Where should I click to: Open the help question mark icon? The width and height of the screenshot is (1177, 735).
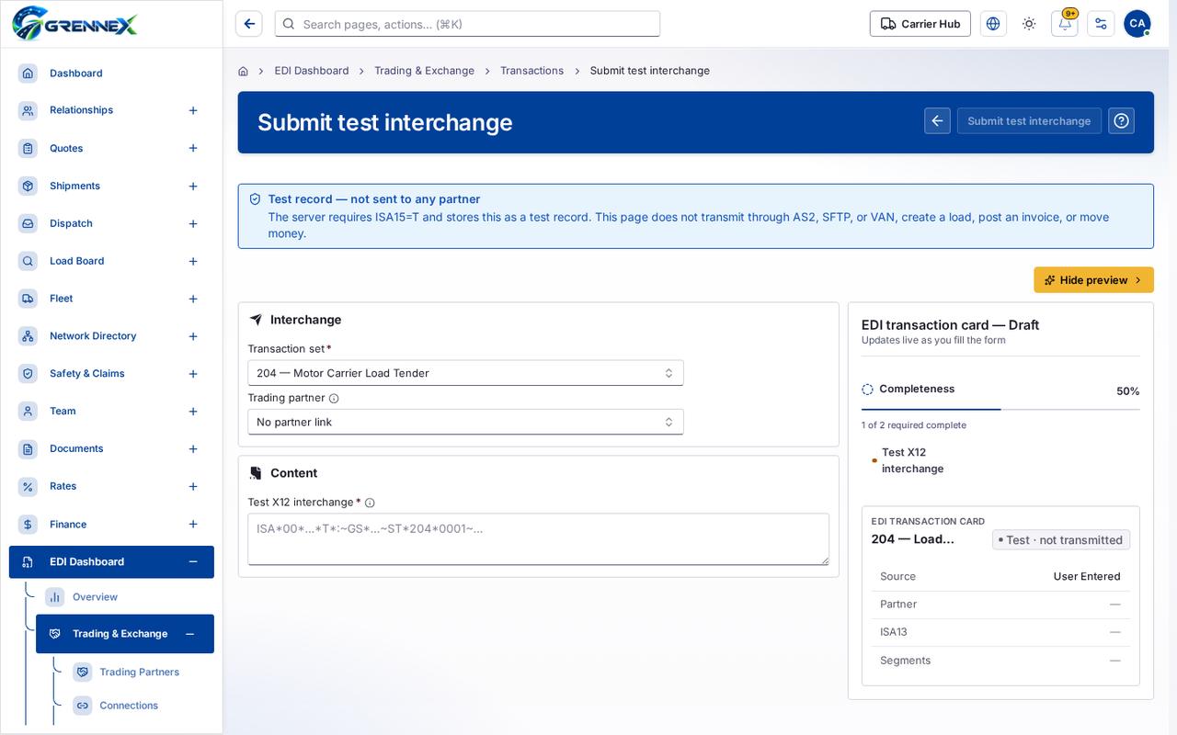pos(1121,120)
